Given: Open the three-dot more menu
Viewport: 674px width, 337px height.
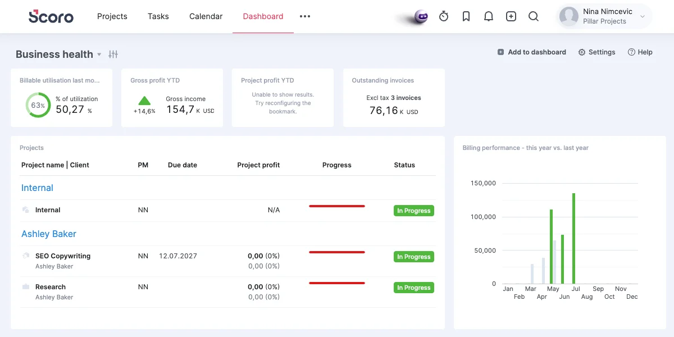Looking at the screenshot, I should [x=305, y=16].
